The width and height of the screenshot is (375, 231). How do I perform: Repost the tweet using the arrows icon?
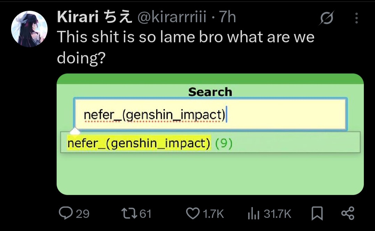[x=130, y=213]
